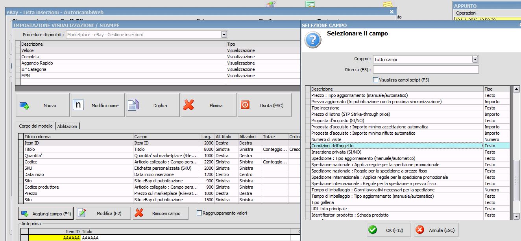
Task: Expand the Procedure disponibili dropdown
Action: point(224,35)
